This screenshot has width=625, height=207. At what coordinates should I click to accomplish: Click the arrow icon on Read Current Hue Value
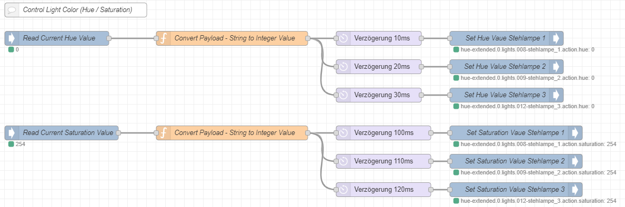[12, 38]
